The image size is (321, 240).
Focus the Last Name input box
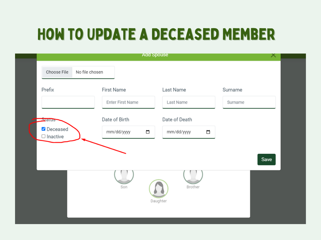pyautogui.click(x=189, y=102)
